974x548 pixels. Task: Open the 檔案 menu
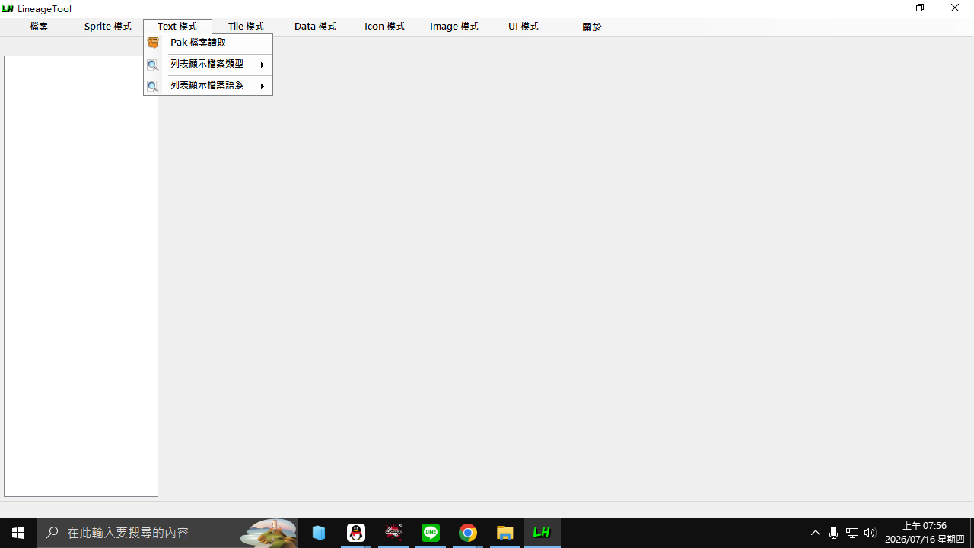point(39,27)
